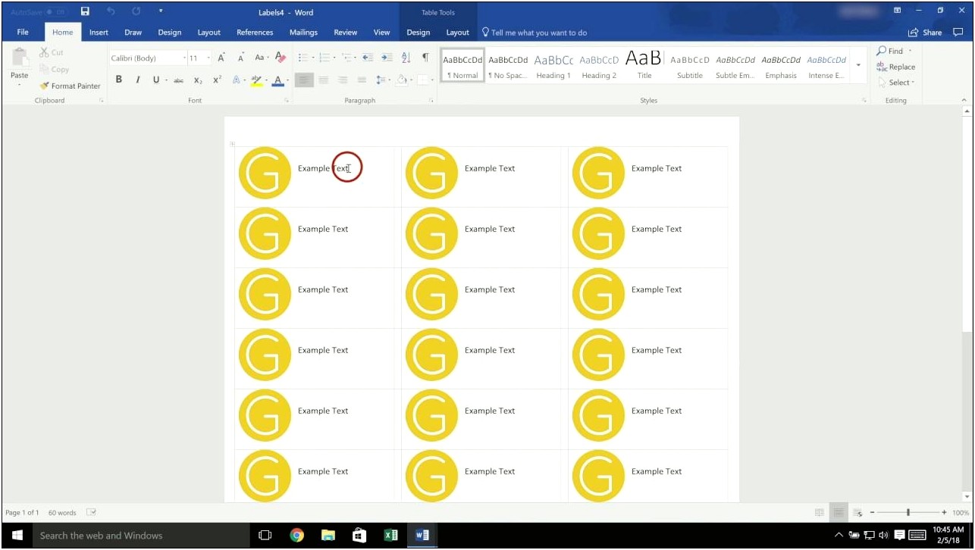The width and height of the screenshot is (975, 550).
Task: Toggle Center paragraph alignment
Action: coord(324,80)
